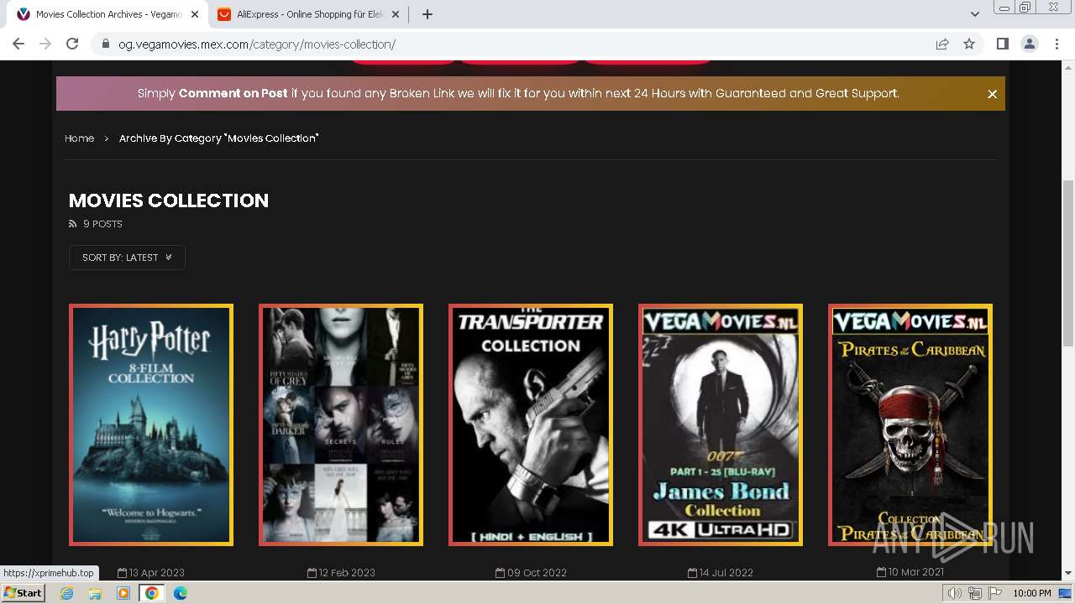1075x604 pixels.
Task: Switch to the AliExpress tab
Action: pos(310,14)
